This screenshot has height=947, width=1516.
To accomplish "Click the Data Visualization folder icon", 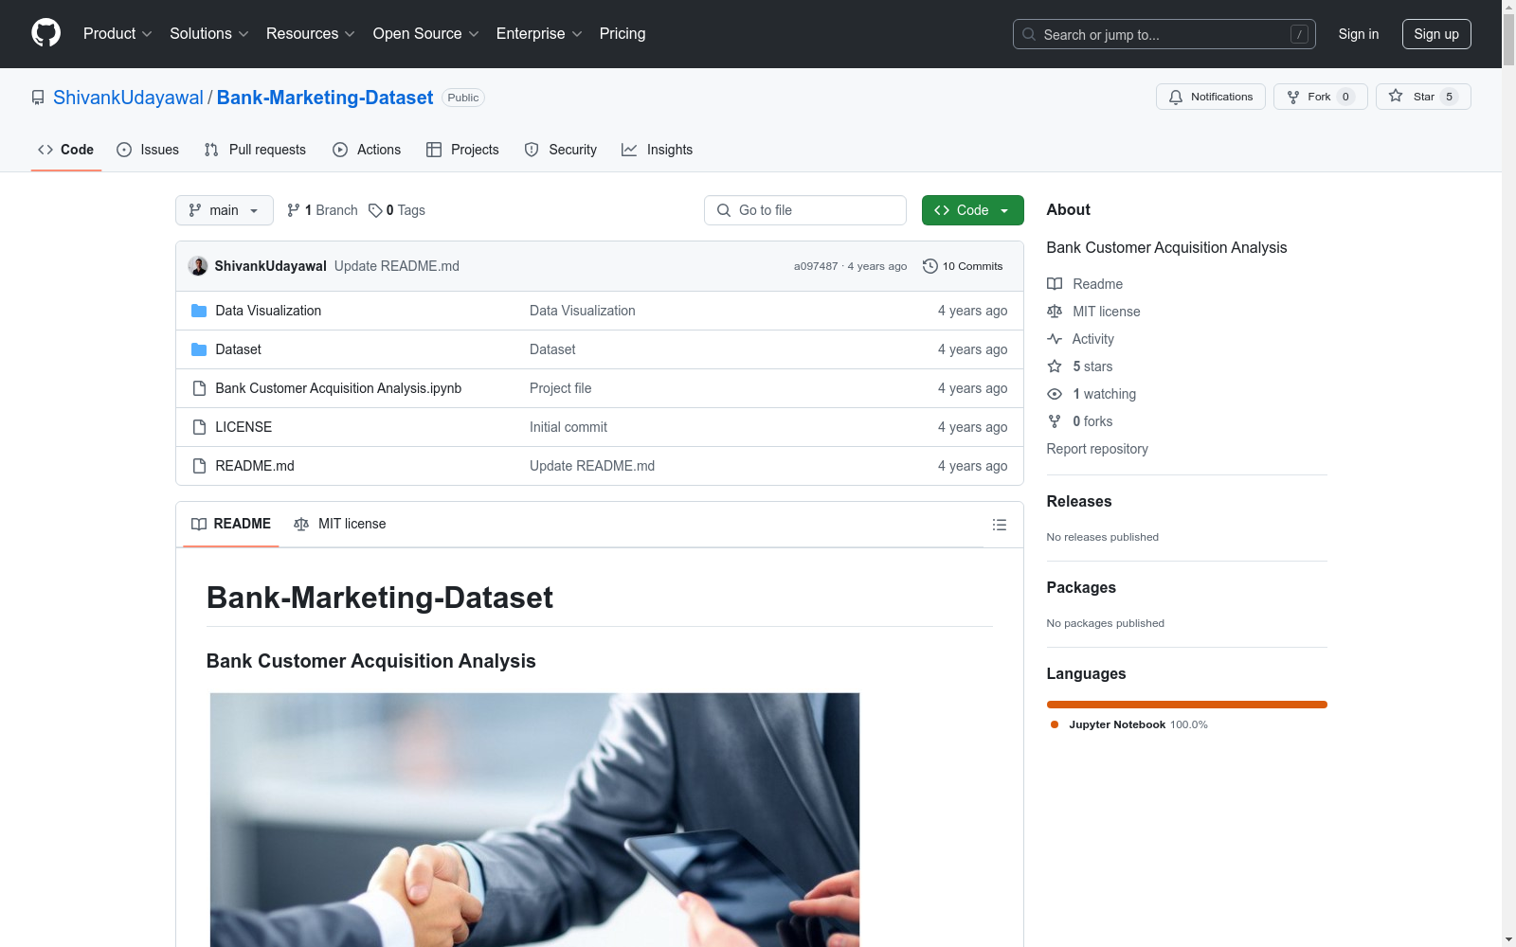I will click(199, 311).
